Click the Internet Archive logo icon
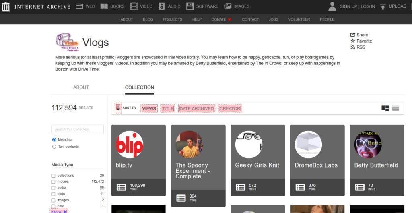 (6, 6)
